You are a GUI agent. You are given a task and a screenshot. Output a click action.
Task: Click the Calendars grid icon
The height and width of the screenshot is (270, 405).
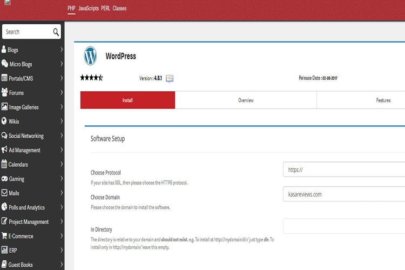pos(4,164)
